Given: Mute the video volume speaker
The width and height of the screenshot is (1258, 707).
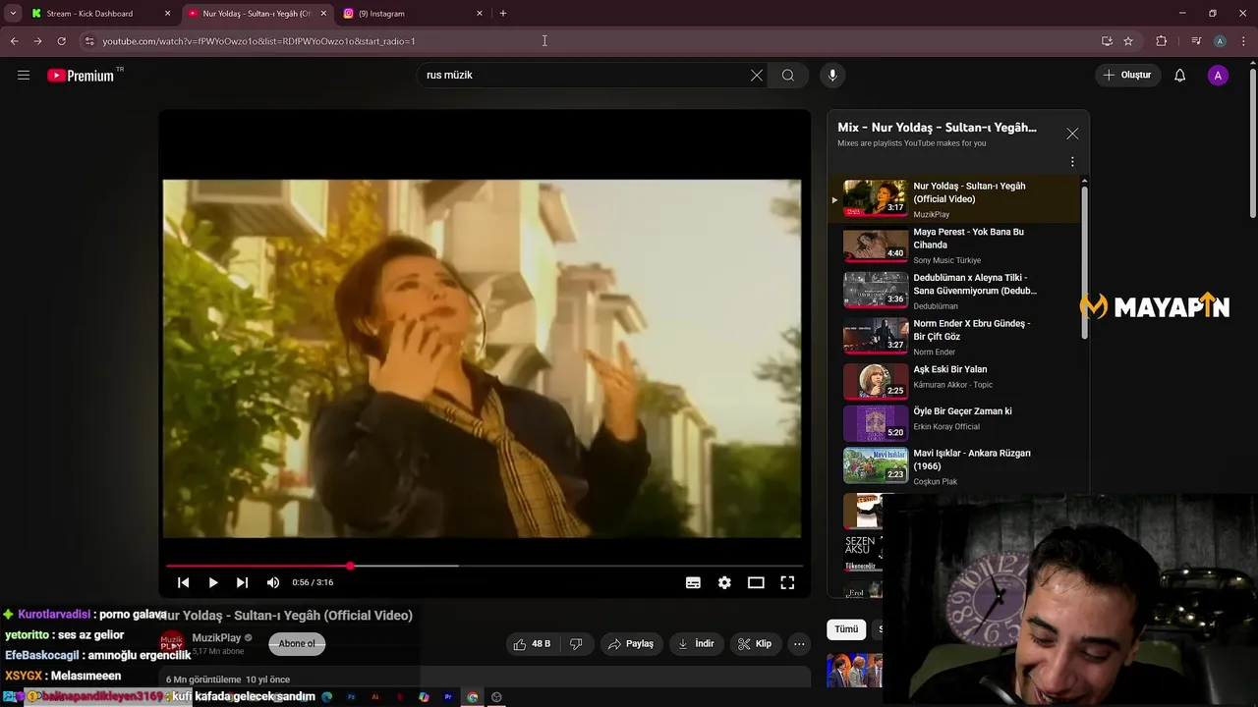Looking at the screenshot, I should pos(273,582).
